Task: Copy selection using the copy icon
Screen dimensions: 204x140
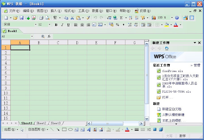Action: point(66,18)
